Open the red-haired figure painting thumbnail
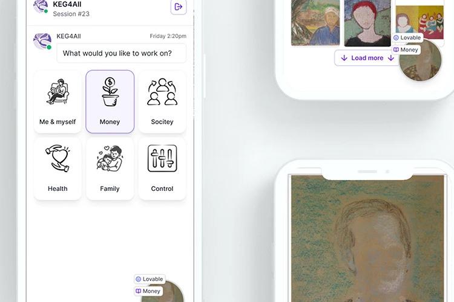454x302 pixels. (367, 23)
